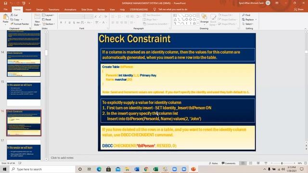Screen dimensions: 308x173
Task: Open the Notes pane from status bar
Action: tap(213, 163)
